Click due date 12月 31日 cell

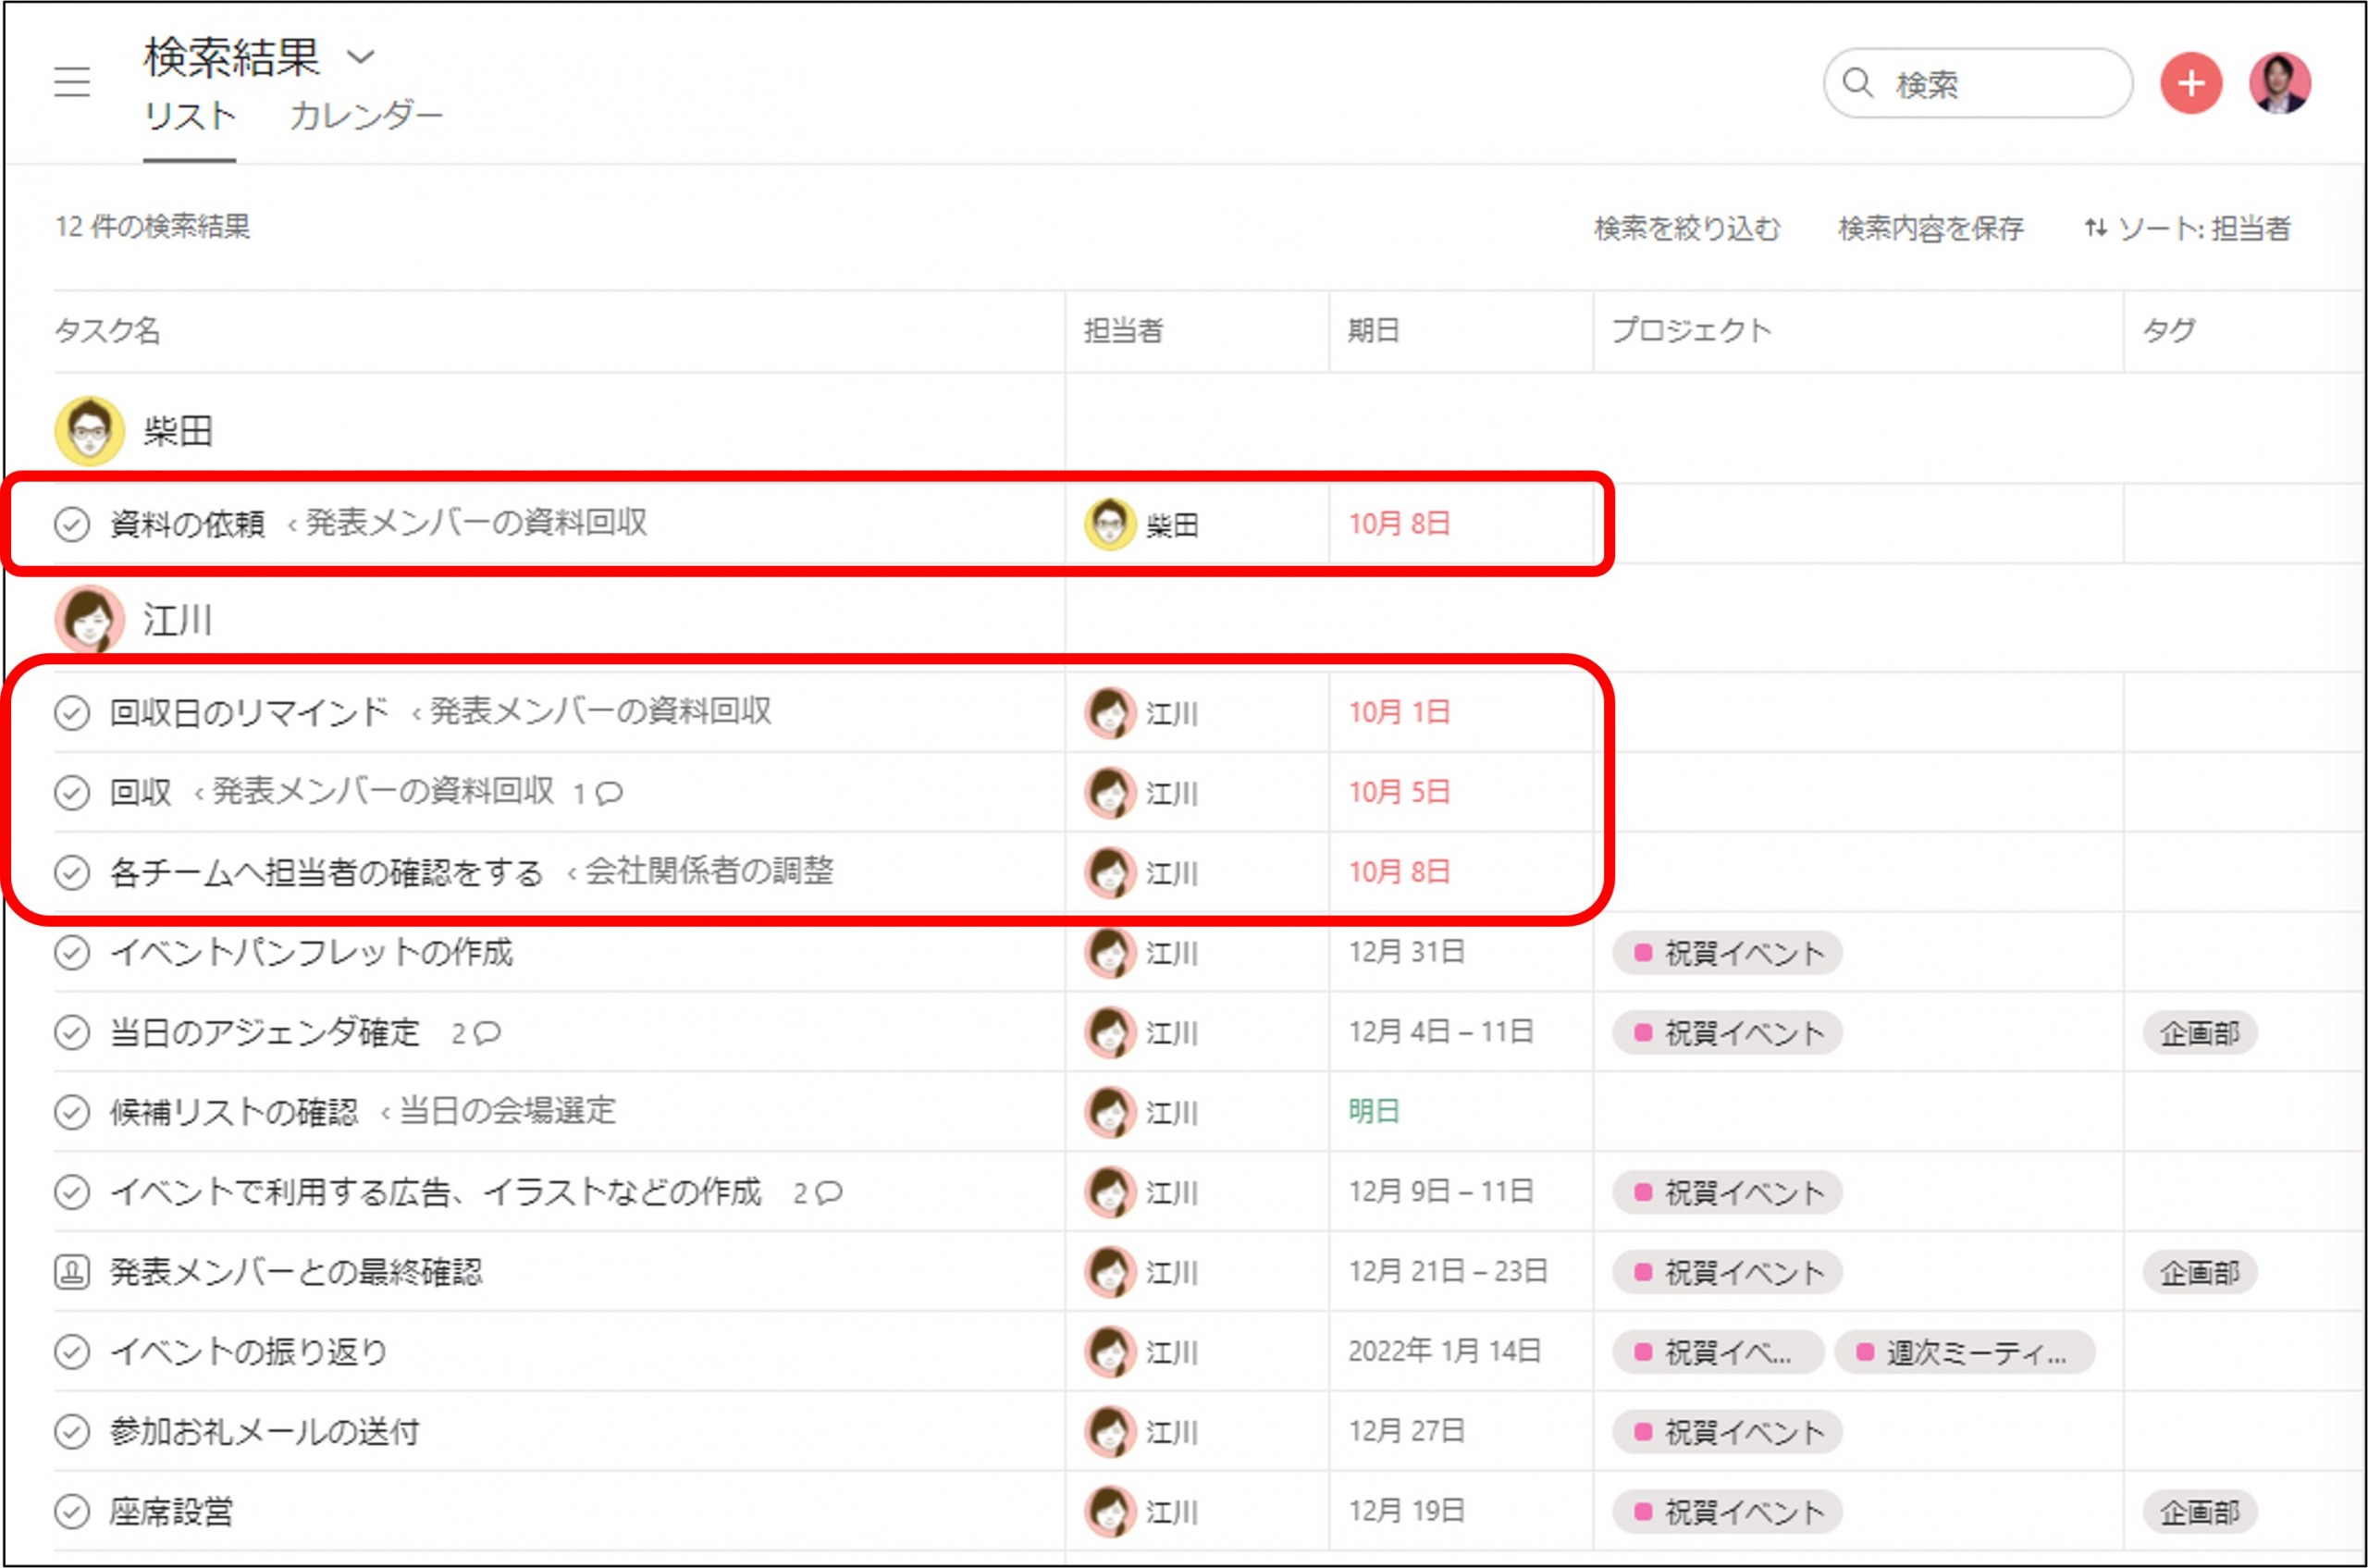click(1406, 952)
